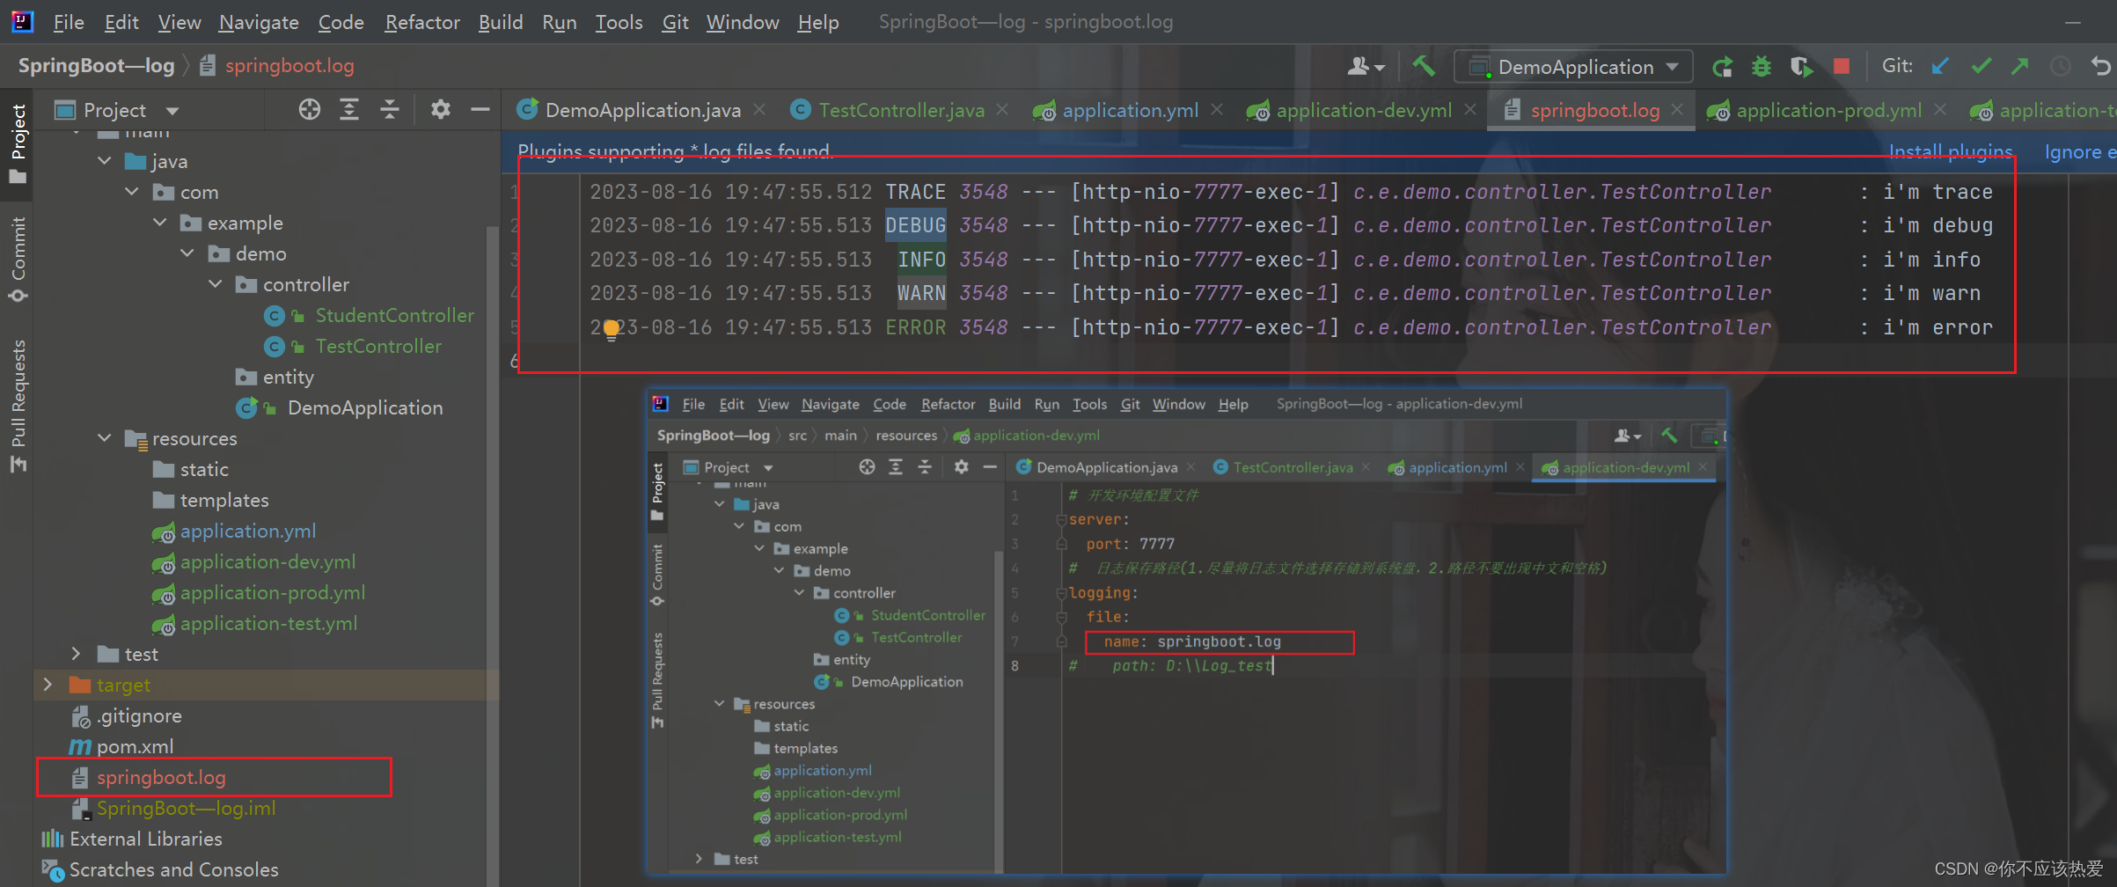
Task: Click the SpringBoot—log breadcrumb
Action: [96, 66]
